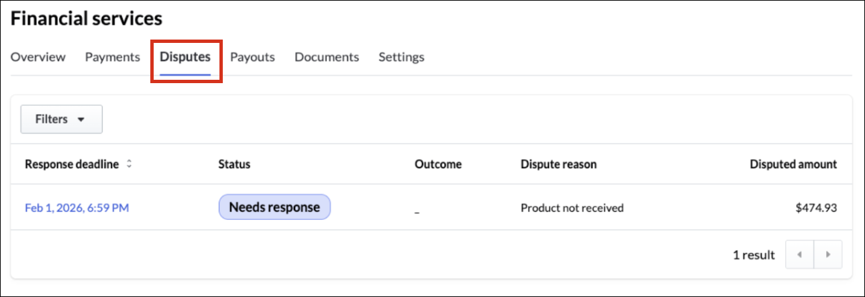Sort by Response deadline arrows icon

[x=129, y=164]
